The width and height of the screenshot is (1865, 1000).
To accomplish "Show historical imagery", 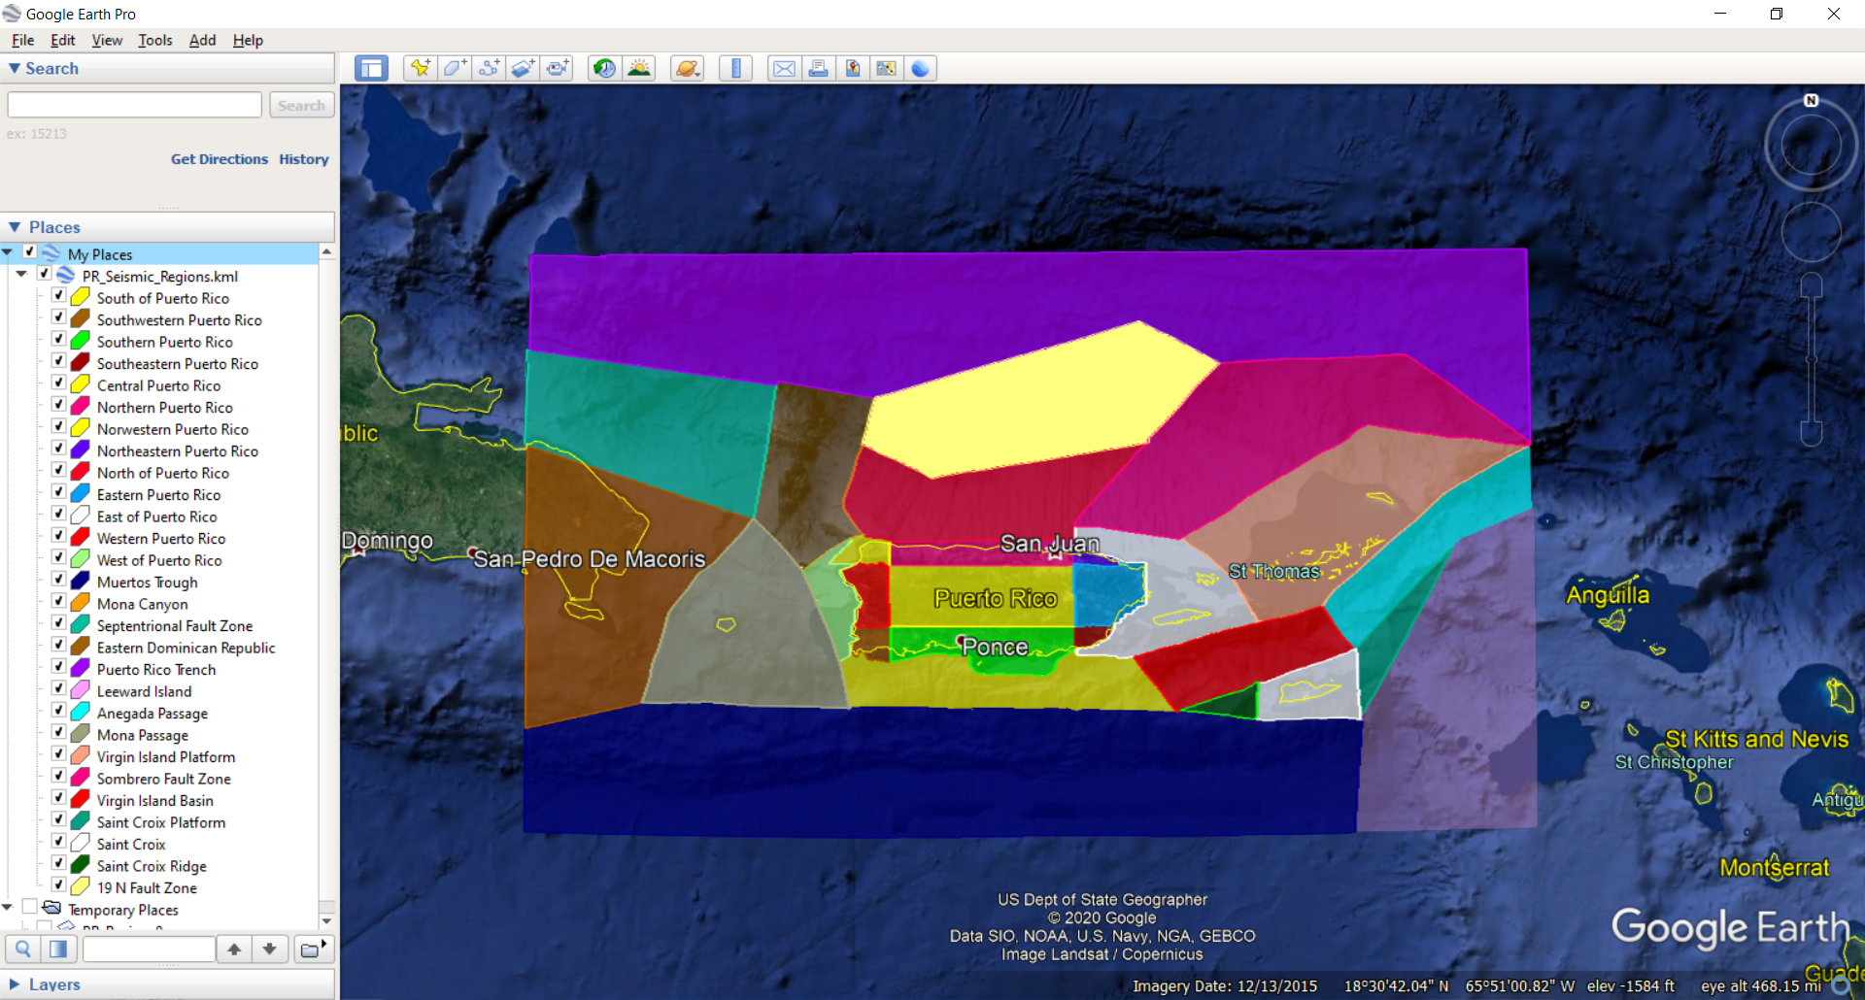I will (603, 68).
